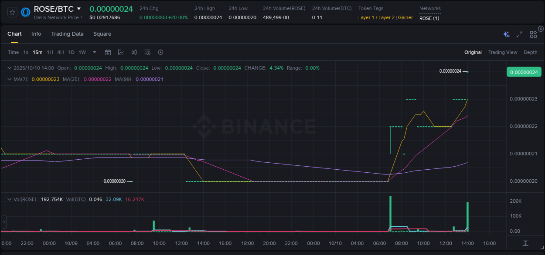The width and height of the screenshot is (545, 255).
Task: Click the chart settings hexagon icon
Action: (160, 52)
